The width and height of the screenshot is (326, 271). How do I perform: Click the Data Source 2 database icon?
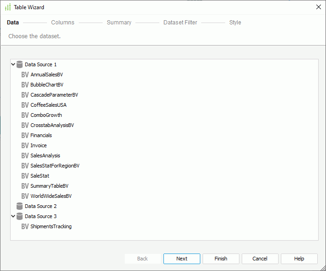(19, 206)
